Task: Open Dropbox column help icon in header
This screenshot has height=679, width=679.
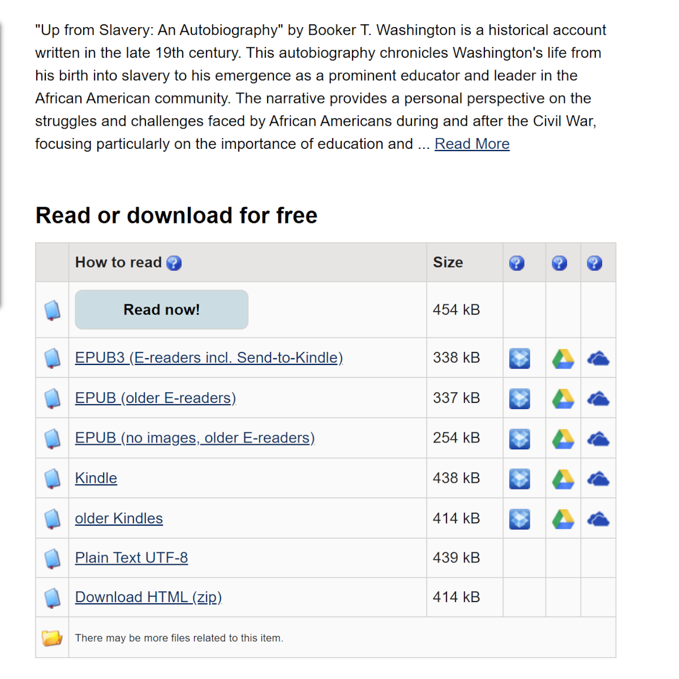Action: [517, 263]
